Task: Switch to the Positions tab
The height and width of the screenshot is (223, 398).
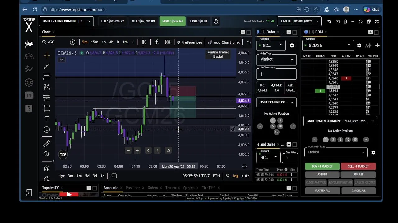Action: point(133,188)
